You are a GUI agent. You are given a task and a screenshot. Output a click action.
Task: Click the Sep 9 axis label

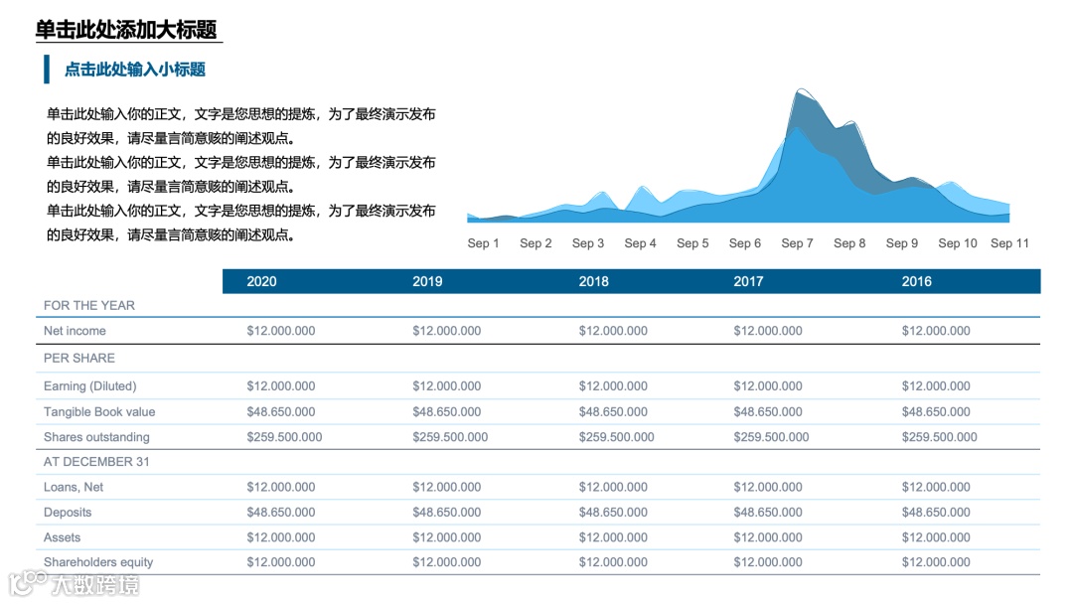[902, 242]
